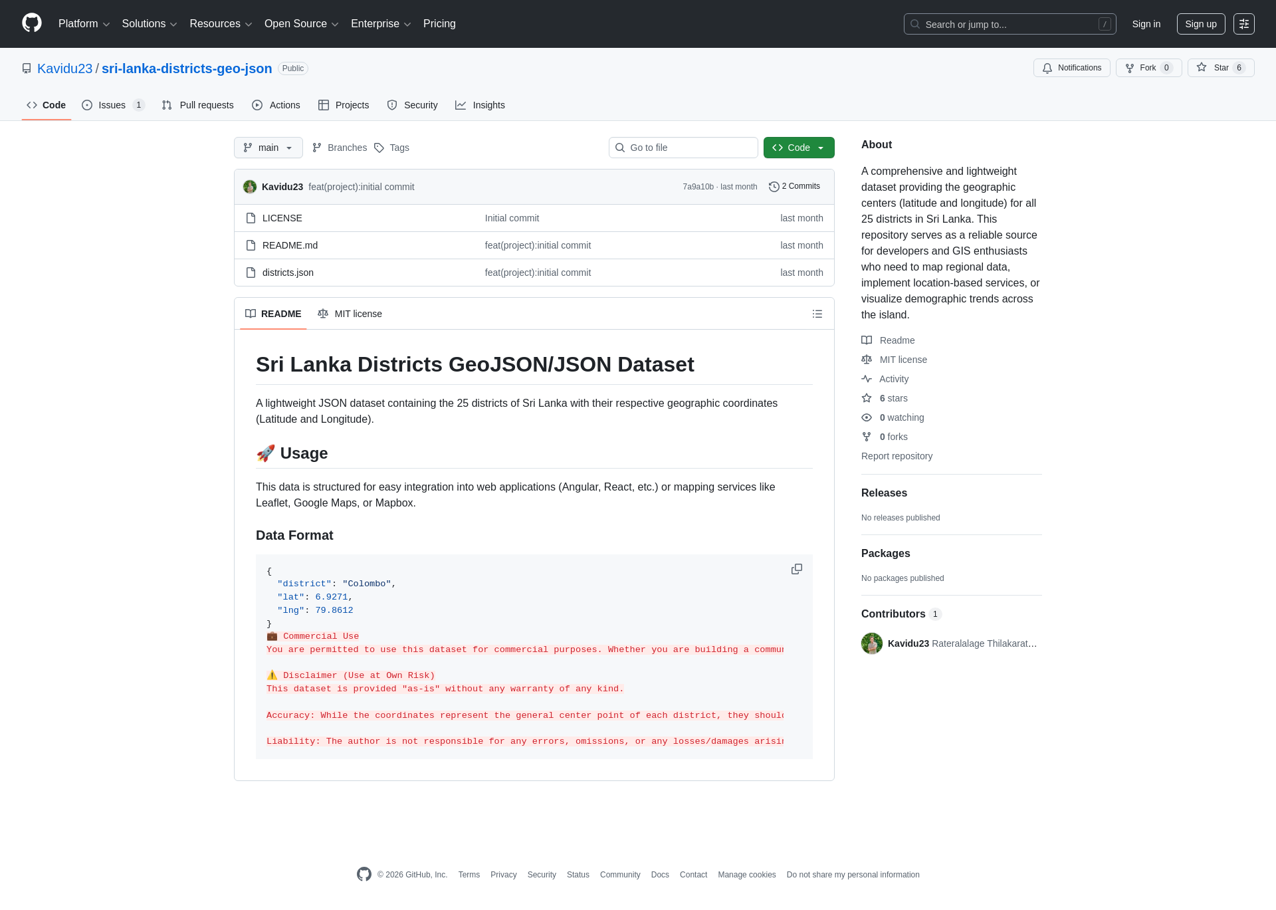This screenshot has width=1276, height=910.
Task: Click the Releases heading link
Action: coord(884,493)
